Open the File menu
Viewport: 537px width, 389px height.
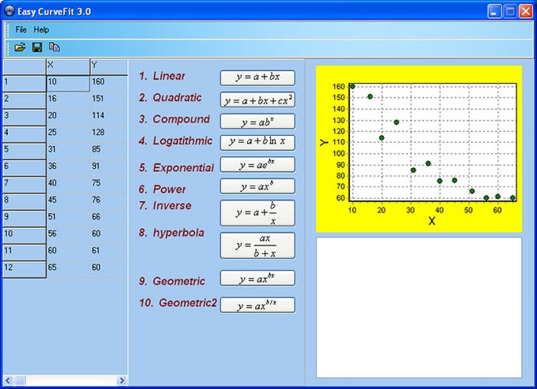click(21, 30)
